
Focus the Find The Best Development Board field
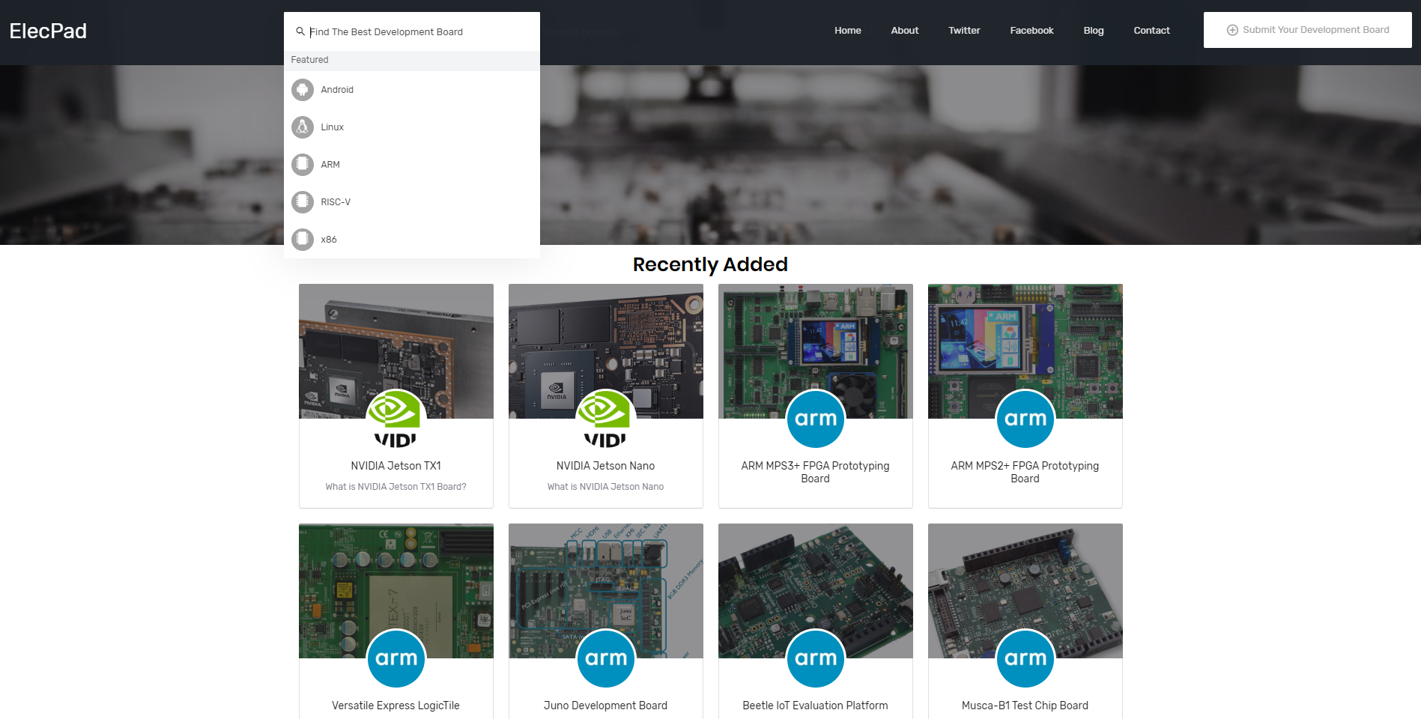[412, 31]
